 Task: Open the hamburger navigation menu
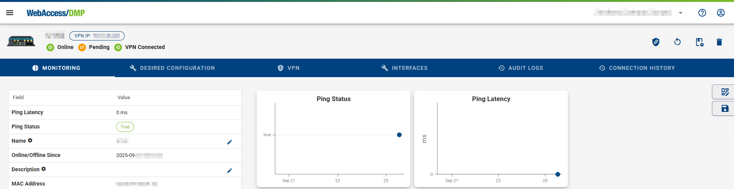(x=10, y=13)
